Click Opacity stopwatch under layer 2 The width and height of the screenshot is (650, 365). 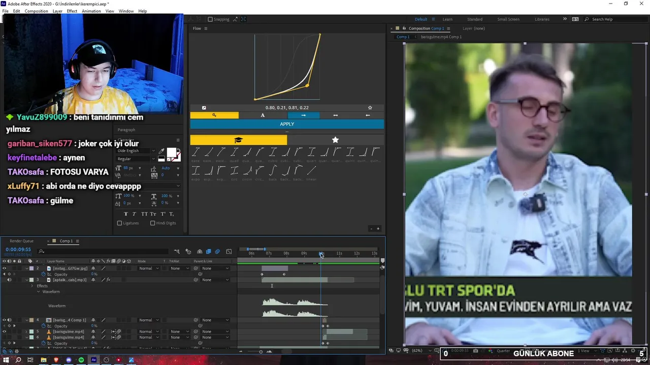pyautogui.click(x=44, y=274)
